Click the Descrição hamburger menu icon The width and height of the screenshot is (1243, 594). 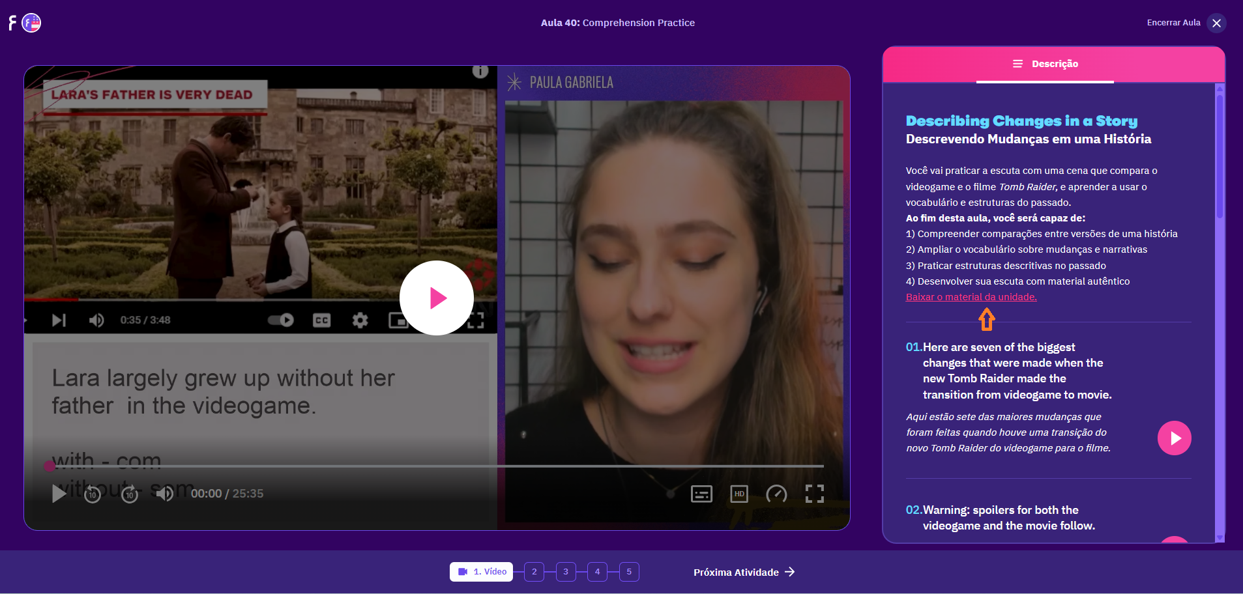click(1017, 64)
